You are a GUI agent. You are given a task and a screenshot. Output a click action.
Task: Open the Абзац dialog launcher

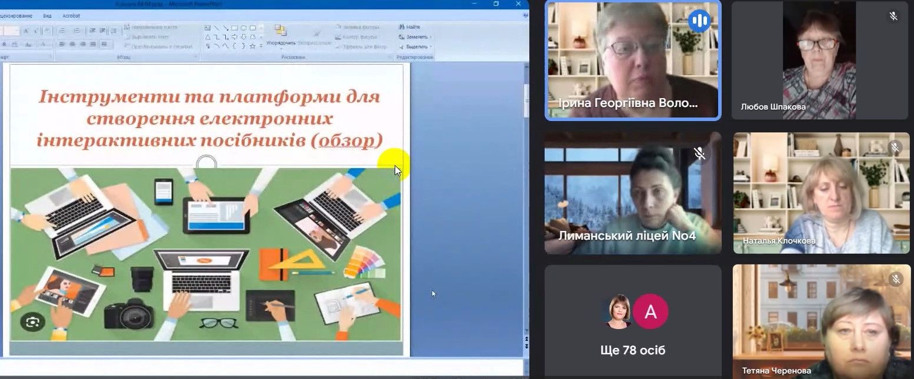(x=195, y=56)
